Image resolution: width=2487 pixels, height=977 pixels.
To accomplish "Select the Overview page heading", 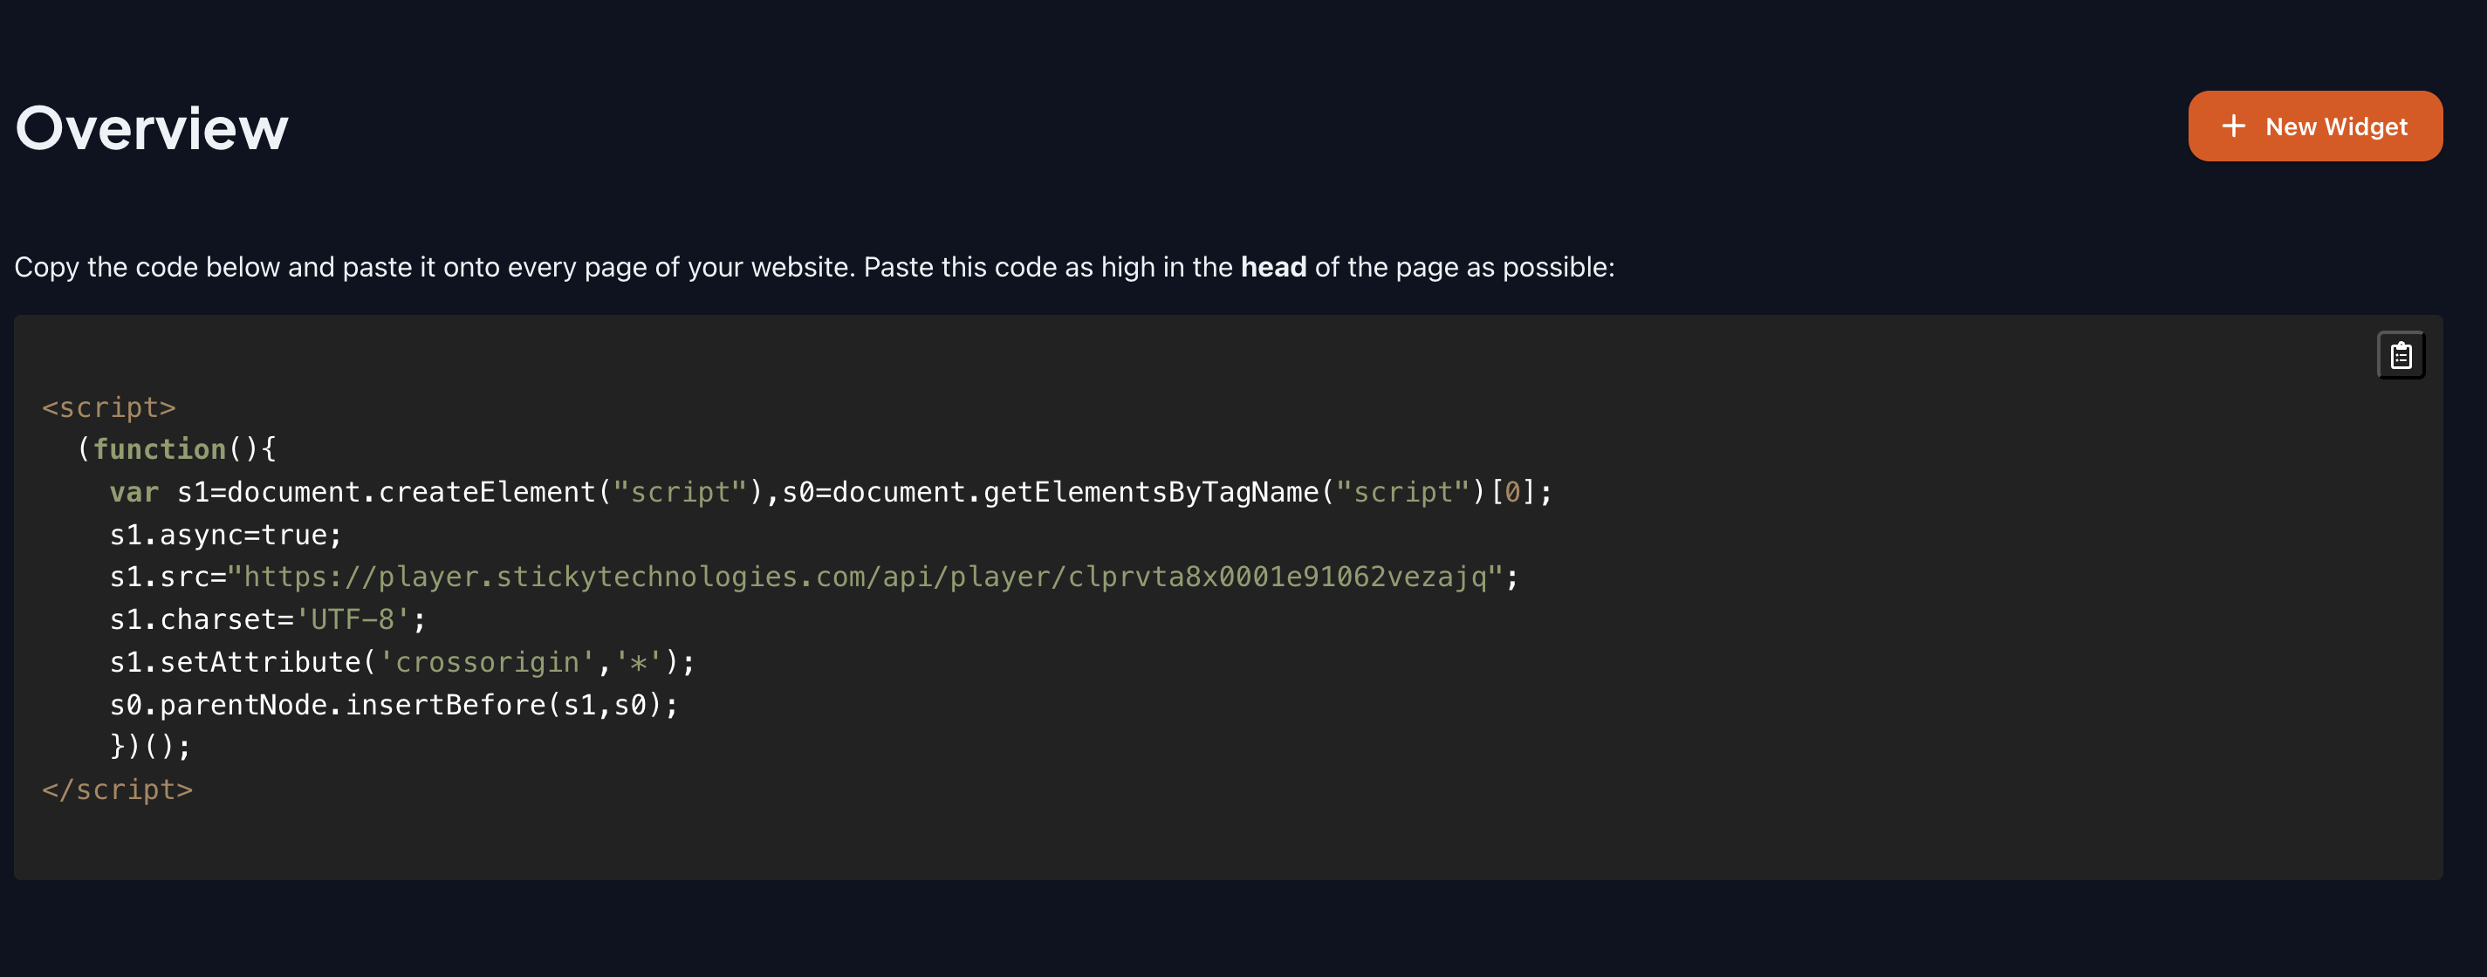I will click(x=152, y=126).
